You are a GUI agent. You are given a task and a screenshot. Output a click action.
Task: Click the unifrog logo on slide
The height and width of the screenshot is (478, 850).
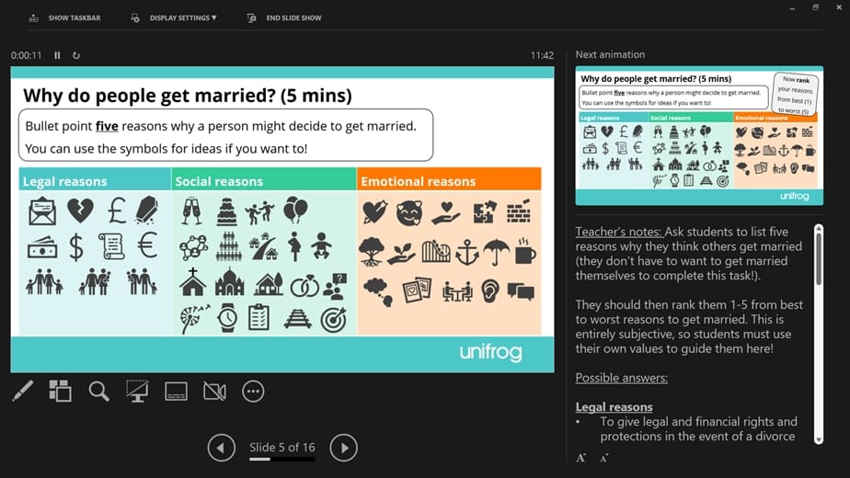click(x=490, y=352)
